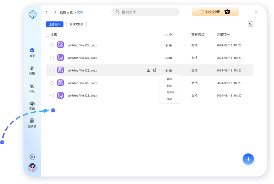274x184 pixels.
Task: Click the 新建文件夹 new folder button
Action: (x=77, y=24)
